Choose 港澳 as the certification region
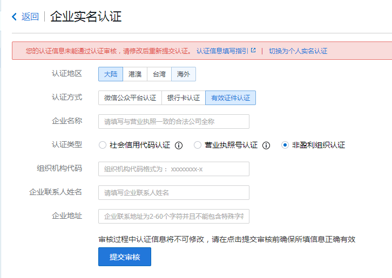The height and width of the screenshot is (278, 392). (x=135, y=74)
